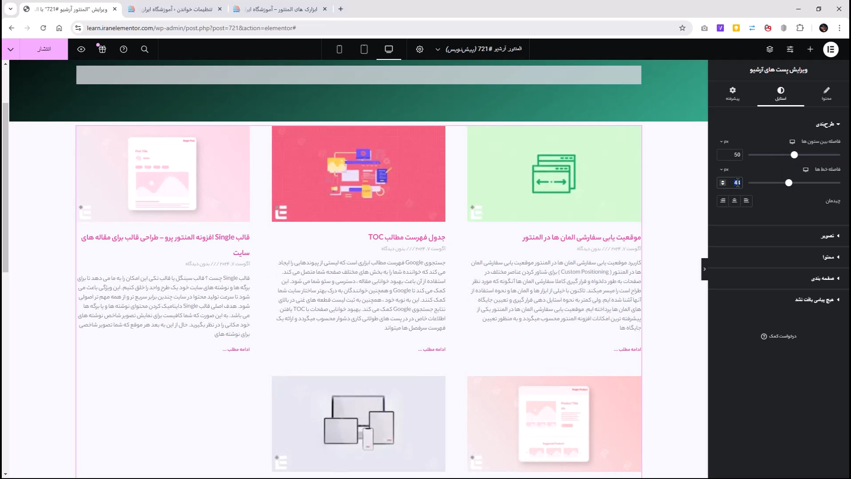Click read more under TOC post
The height and width of the screenshot is (479, 851).
point(432,349)
